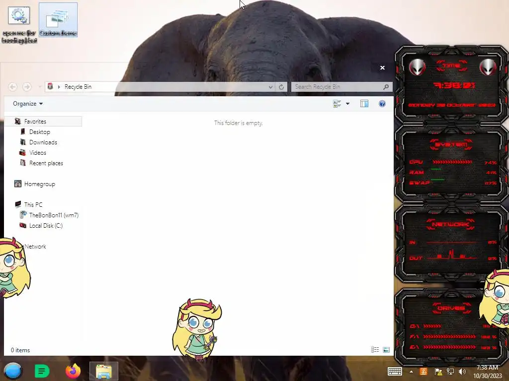The width and height of the screenshot is (509, 381).
Task: Click the Videos folder icon in sidebar
Action: (23, 152)
